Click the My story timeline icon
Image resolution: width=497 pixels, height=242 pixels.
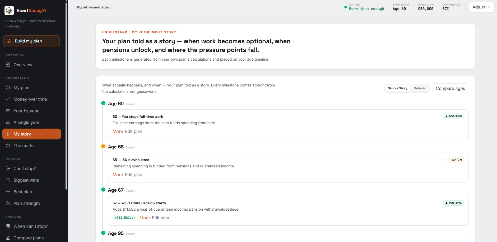8,134
